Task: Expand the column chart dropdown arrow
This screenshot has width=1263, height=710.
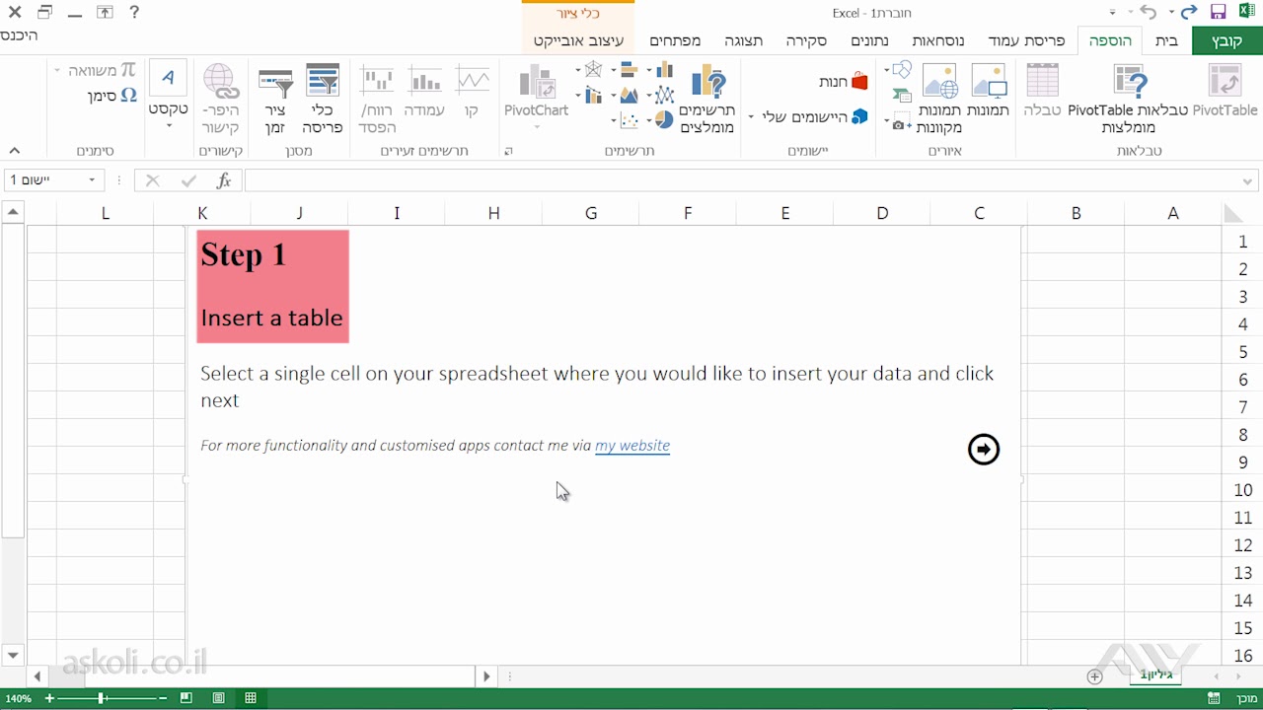Action: coord(648,71)
